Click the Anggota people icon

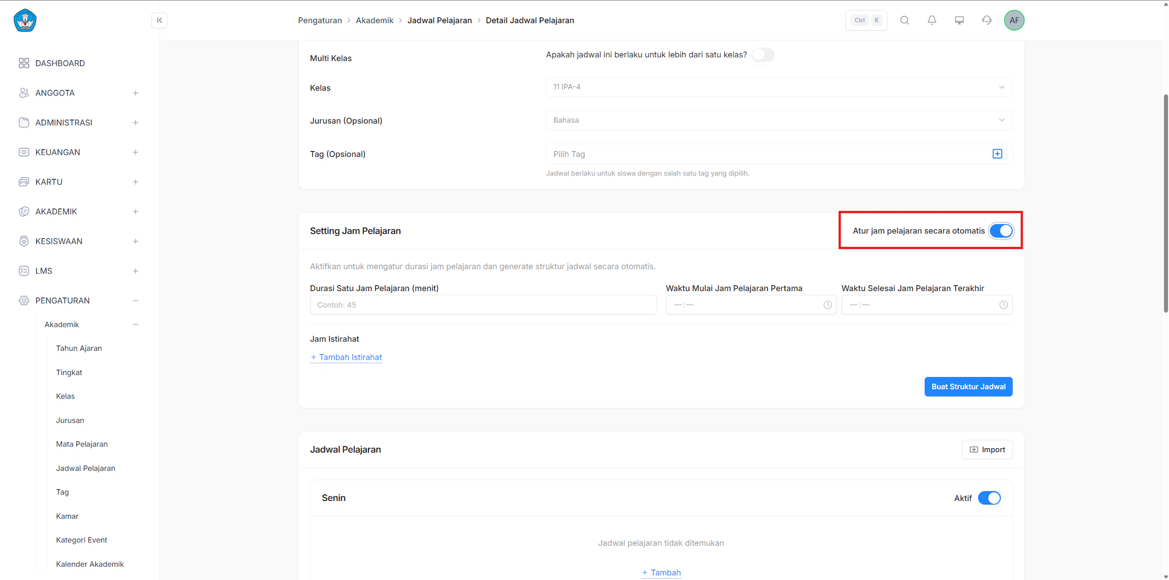(24, 93)
